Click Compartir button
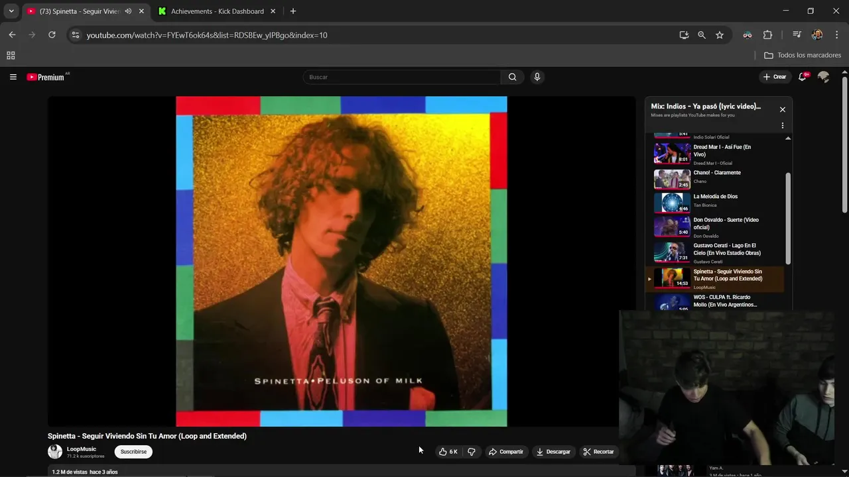Image resolution: width=849 pixels, height=477 pixels. point(506,452)
